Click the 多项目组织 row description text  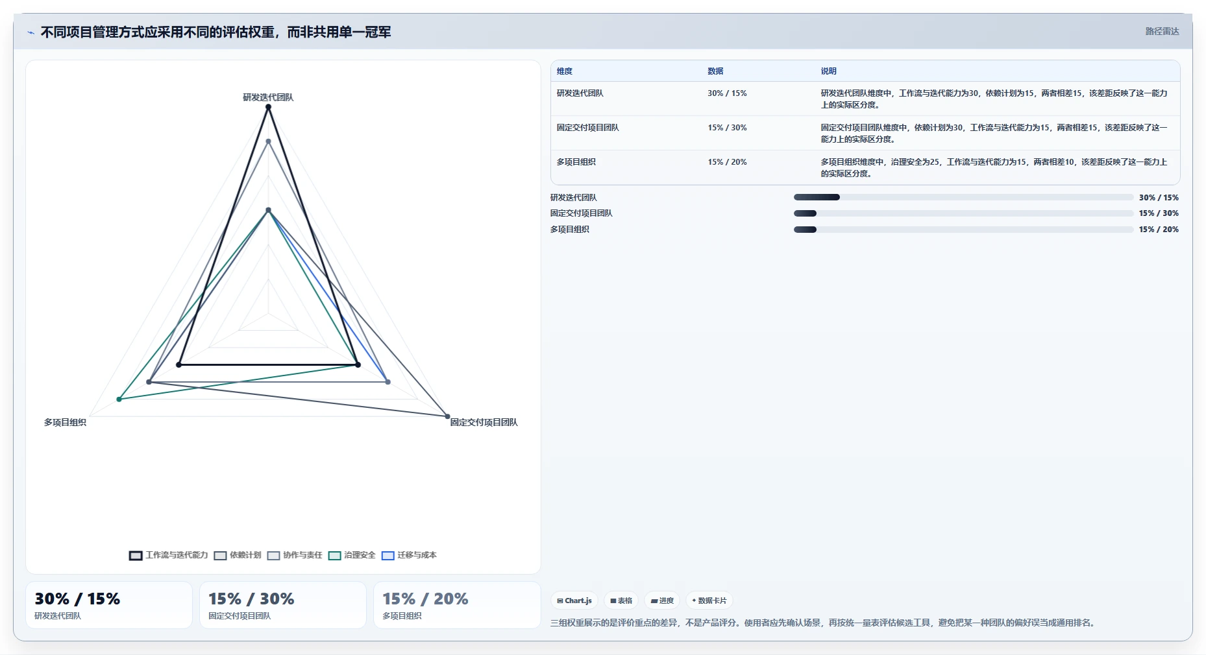[x=994, y=168]
